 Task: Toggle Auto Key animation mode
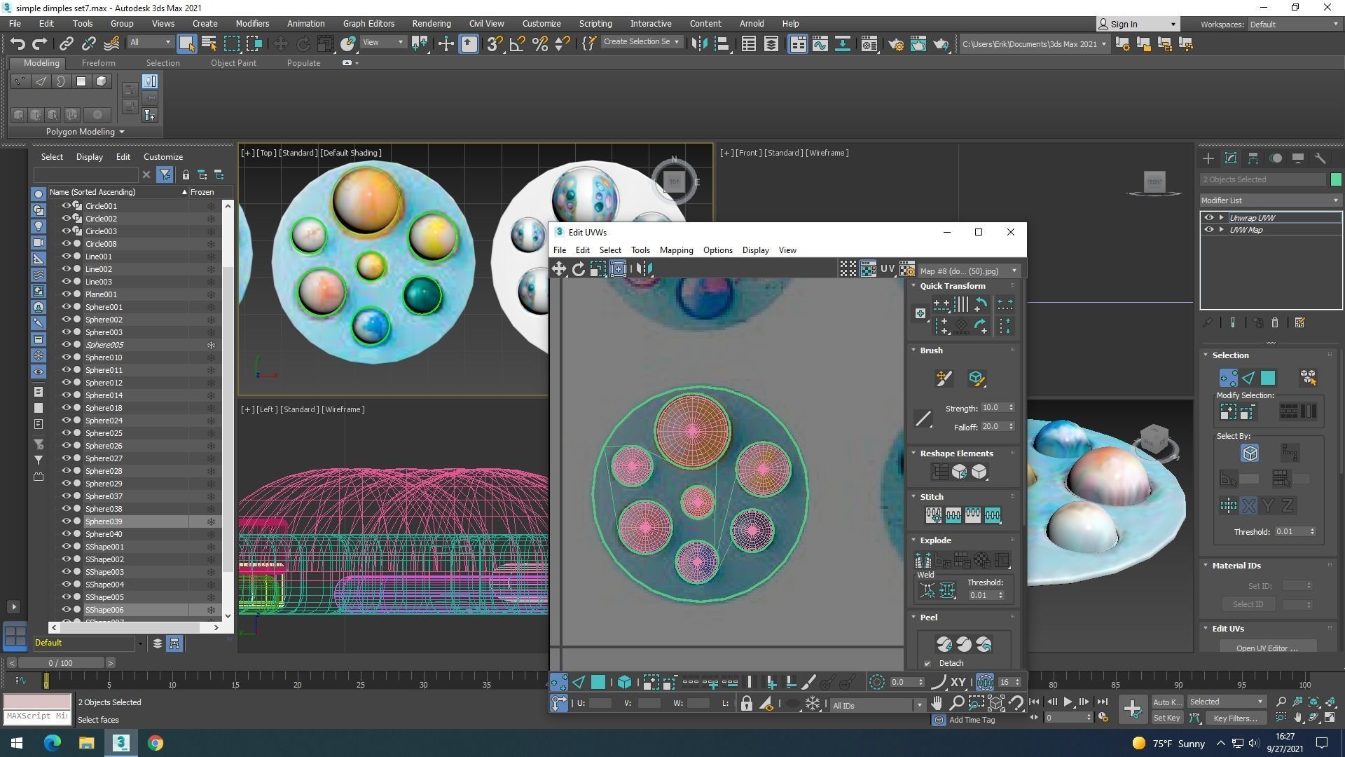pos(1167,702)
